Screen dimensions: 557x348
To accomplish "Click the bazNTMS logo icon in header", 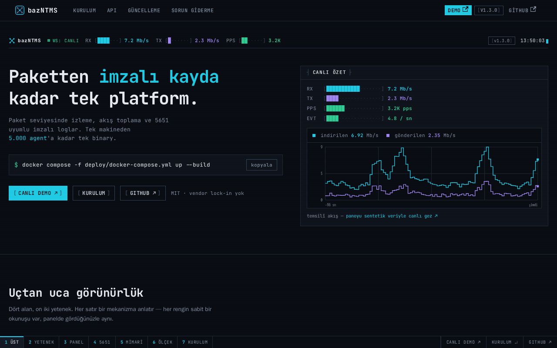I will coord(20,10).
